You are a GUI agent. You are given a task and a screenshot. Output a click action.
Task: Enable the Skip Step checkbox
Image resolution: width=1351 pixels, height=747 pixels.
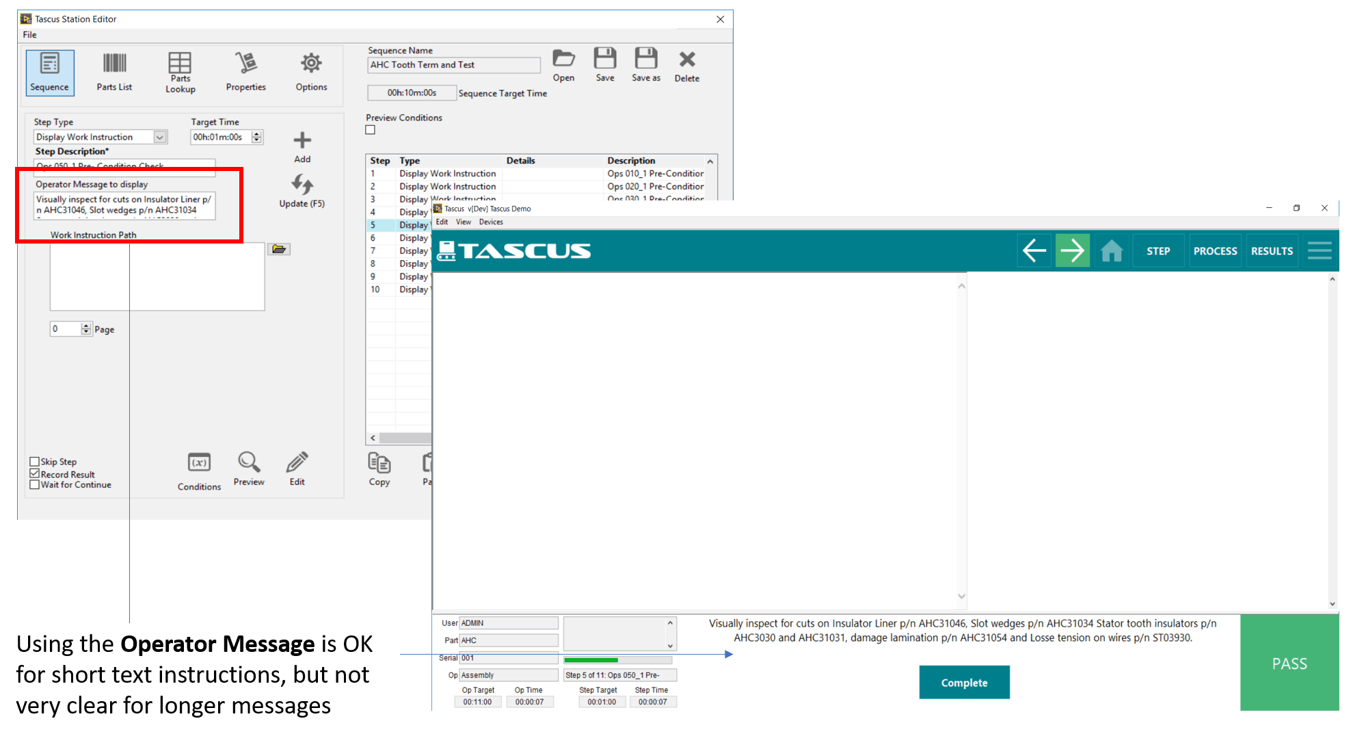click(x=34, y=462)
